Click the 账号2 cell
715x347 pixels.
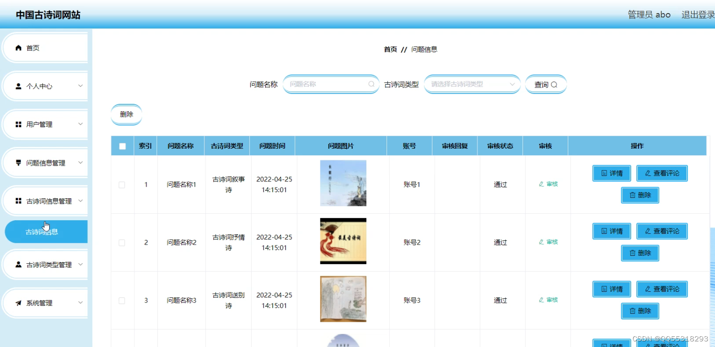coord(412,242)
